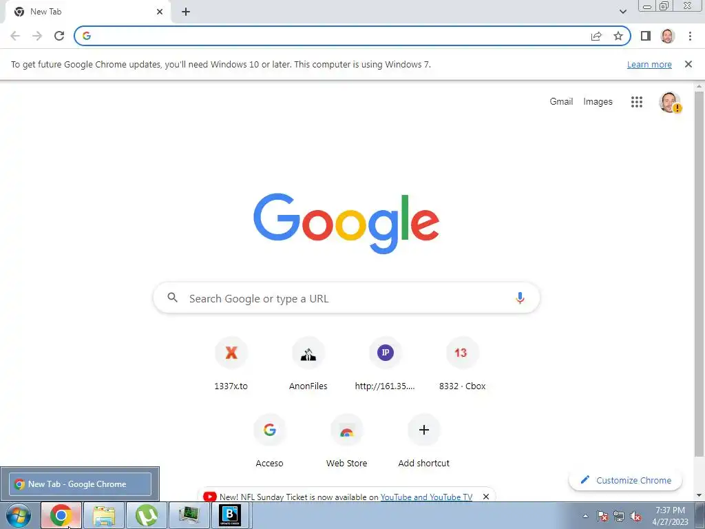Viewport: 705px width, 529px height.
Task: Open the Windows Start button
Action: (19, 515)
